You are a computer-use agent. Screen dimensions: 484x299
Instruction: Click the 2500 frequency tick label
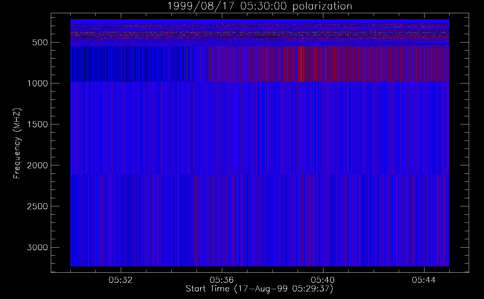click(x=37, y=206)
